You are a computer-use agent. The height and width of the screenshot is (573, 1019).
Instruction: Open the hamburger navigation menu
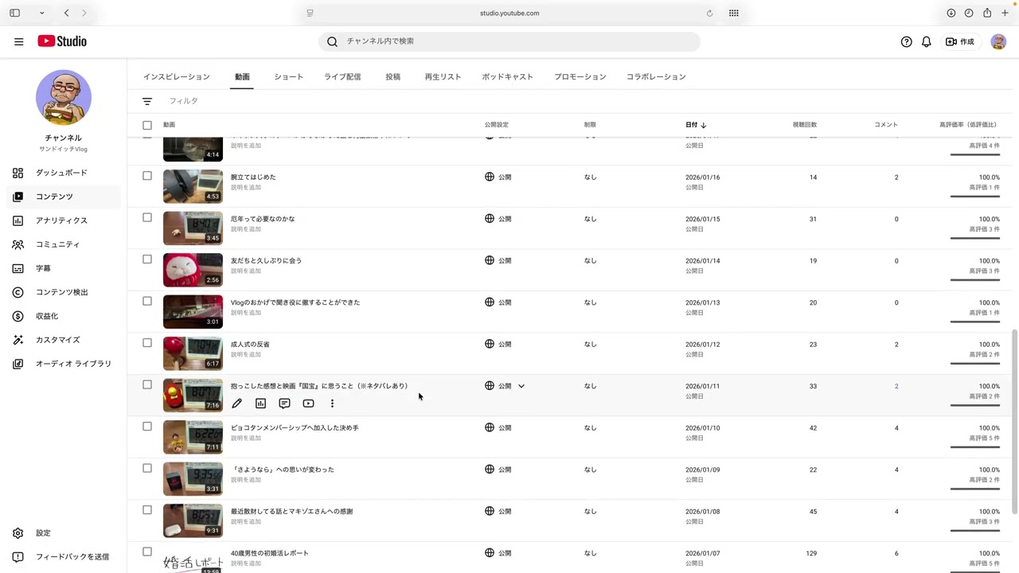click(19, 41)
